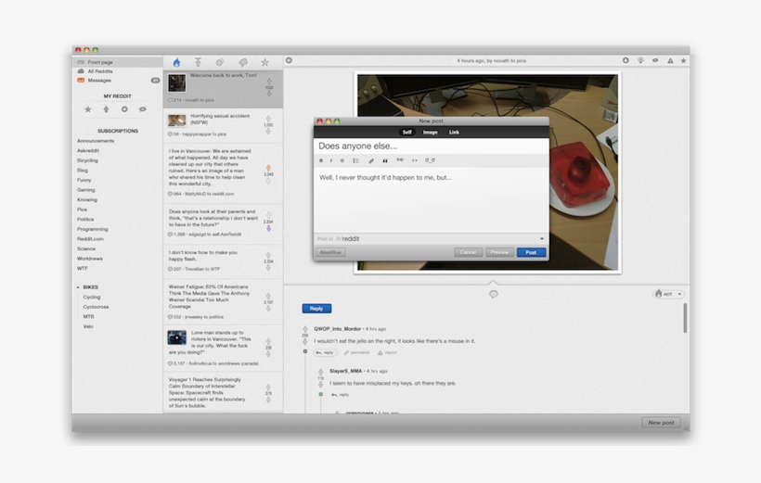The image size is (761, 483).
Task: Open upvoted items arrow under My Reddit
Action: pos(106,109)
